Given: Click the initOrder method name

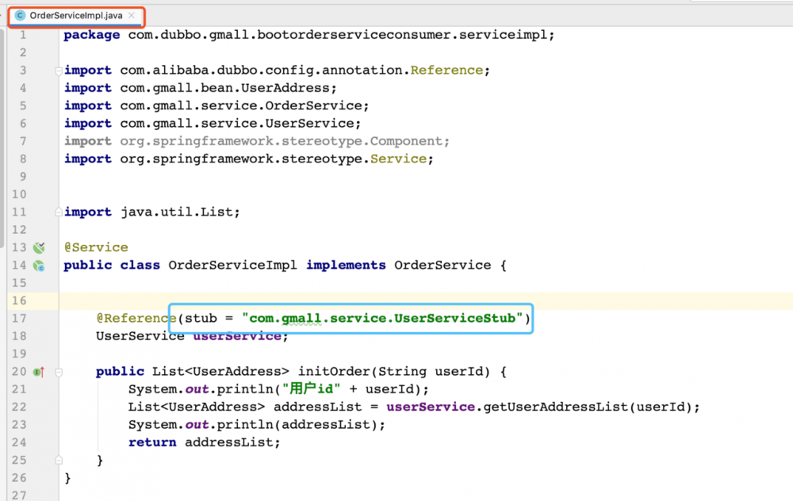Looking at the screenshot, I should click(334, 372).
